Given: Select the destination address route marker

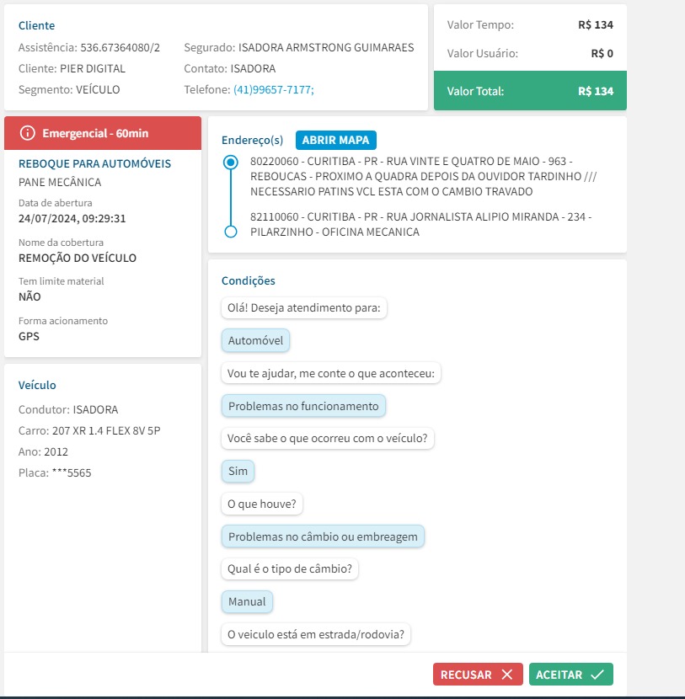Looking at the screenshot, I should pos(228,232).
